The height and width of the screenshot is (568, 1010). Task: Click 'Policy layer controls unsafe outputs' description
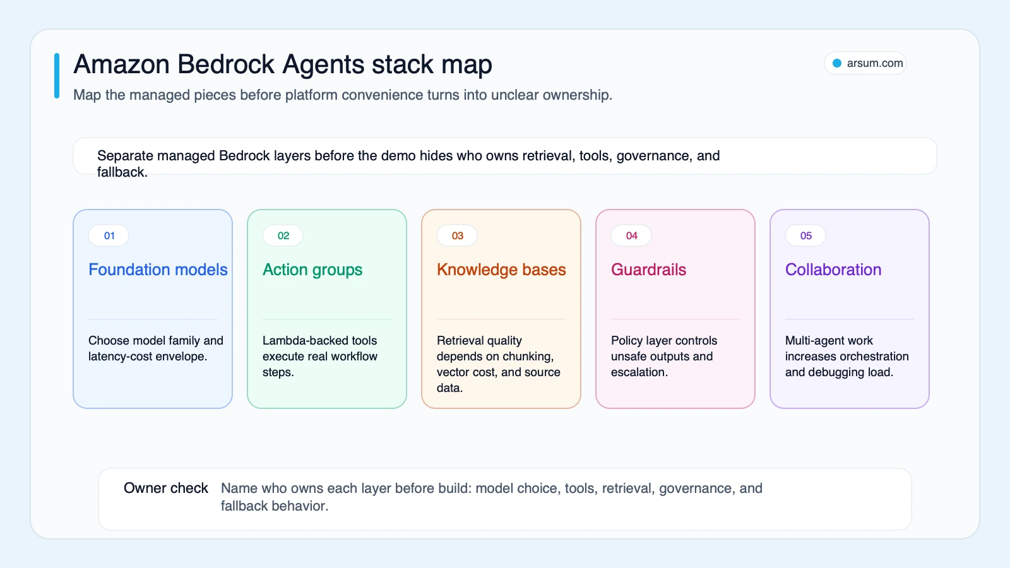[664, 357]
